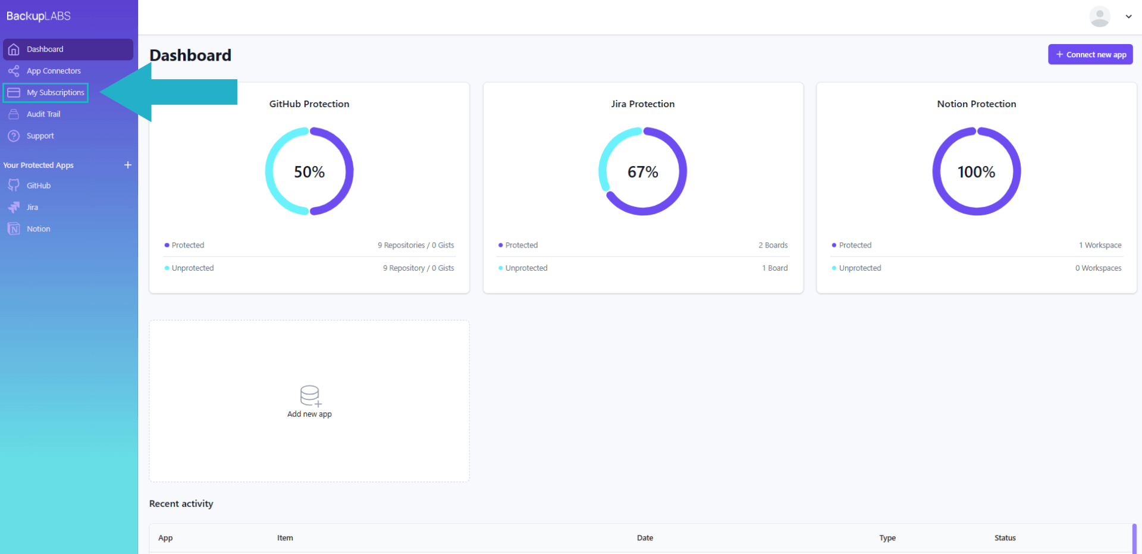Click the '9 Repositories / 0 Gists' text
Viewport: 1142px width, 554px height.
[416, 245]
